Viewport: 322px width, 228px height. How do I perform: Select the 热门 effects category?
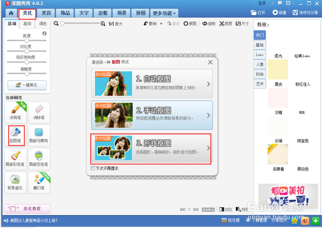[260, 35]
